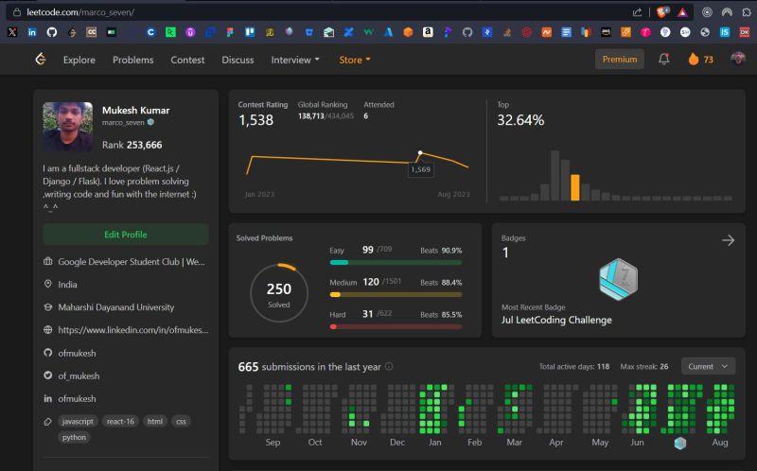The image size is (757, 471).
Task: Click the arrow icon in Badges card
Action: point(728,240)
